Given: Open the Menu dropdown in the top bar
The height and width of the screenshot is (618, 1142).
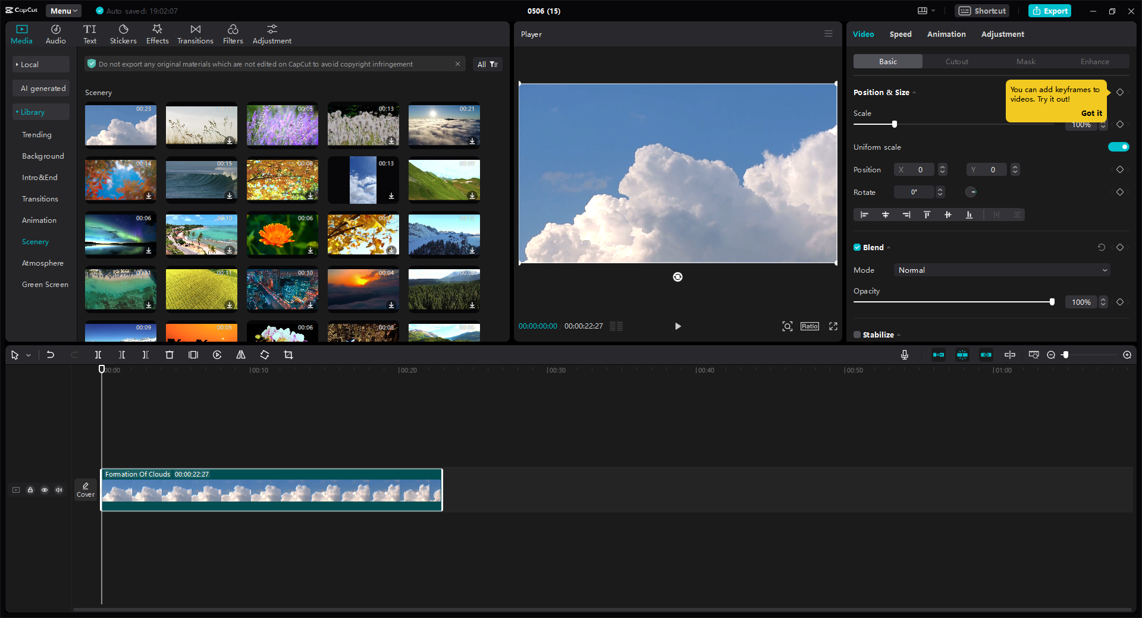Looking at the screenshot, I should pos(63,10).
